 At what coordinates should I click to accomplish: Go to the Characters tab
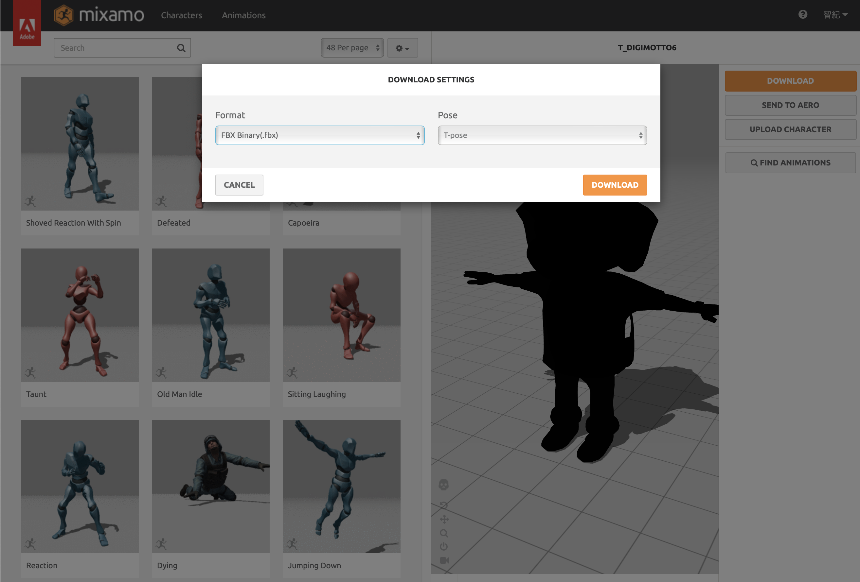[181, 15]
